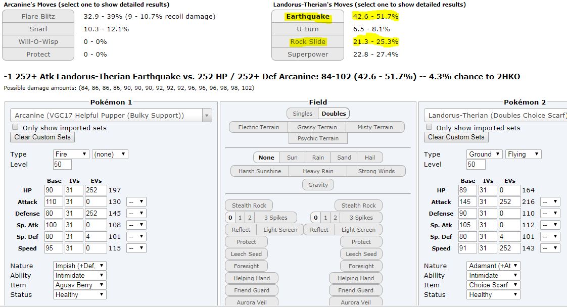Select Doubles format

pyautogui.click(x=334, y=114)
